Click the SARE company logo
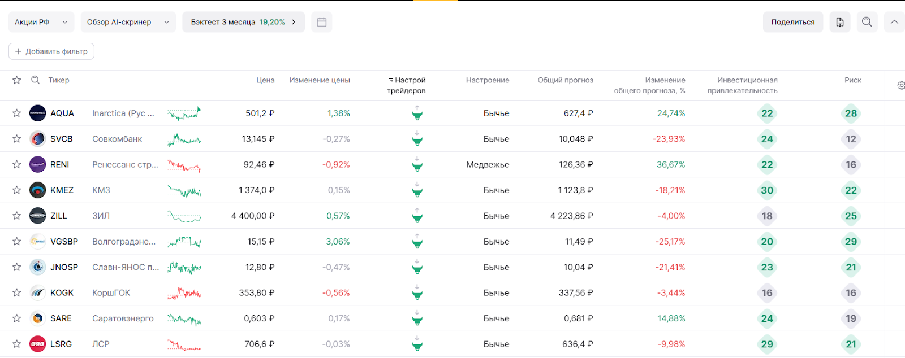 point(38,318)
